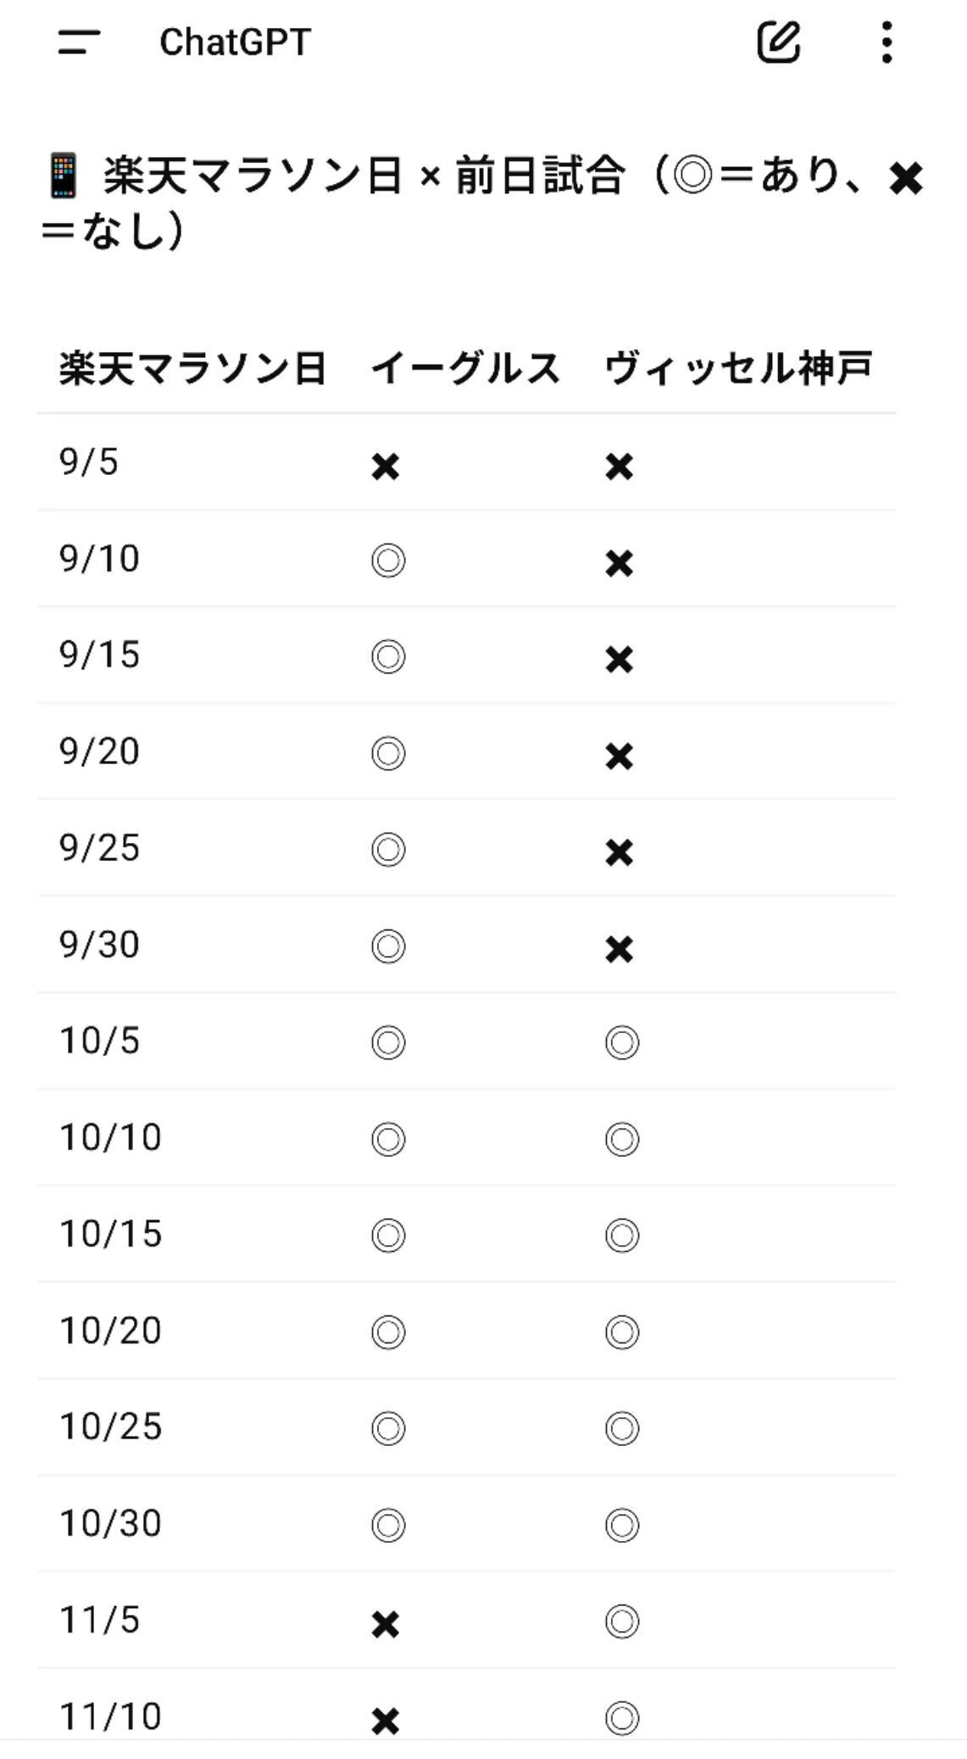
Task: Tap the イーグルス double circle for 9/10
Action: (x=388, y=561)
